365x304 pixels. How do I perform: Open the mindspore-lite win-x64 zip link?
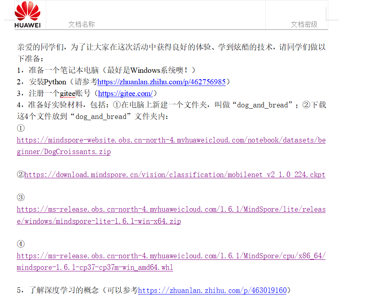click(171, 215)
